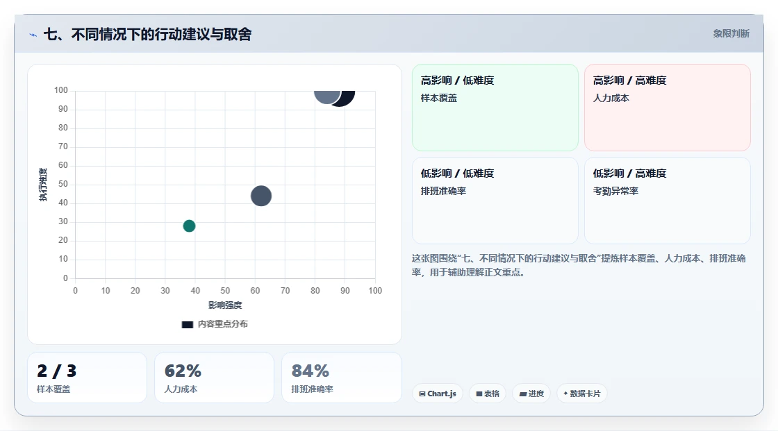
Task: Click the 84% 排班准确率 stat card
Action: (x=341, y=378)
